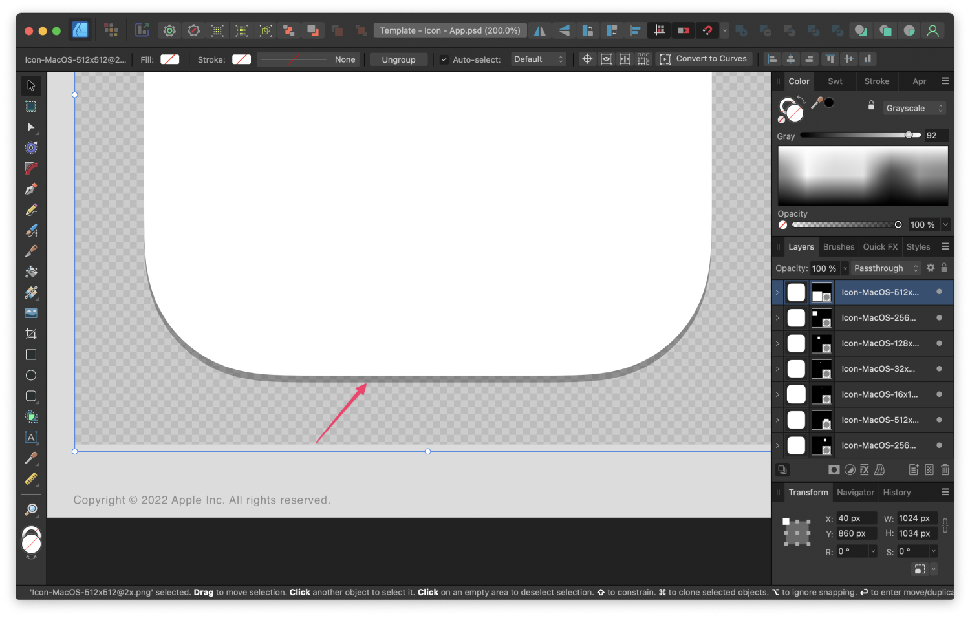Select the Vector Brush tool

coord(30,230)
